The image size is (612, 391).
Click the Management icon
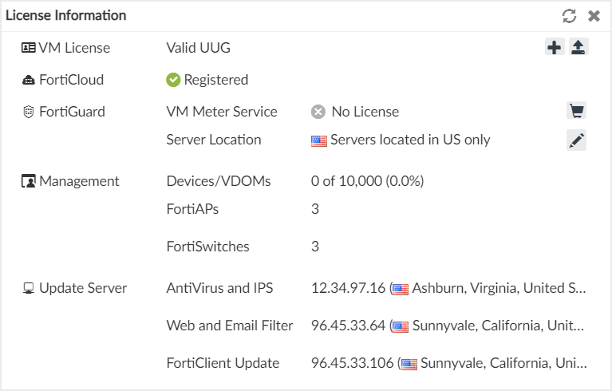28,181
